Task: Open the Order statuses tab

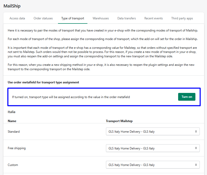Action: pyautogui.click(x=43, y=18)
